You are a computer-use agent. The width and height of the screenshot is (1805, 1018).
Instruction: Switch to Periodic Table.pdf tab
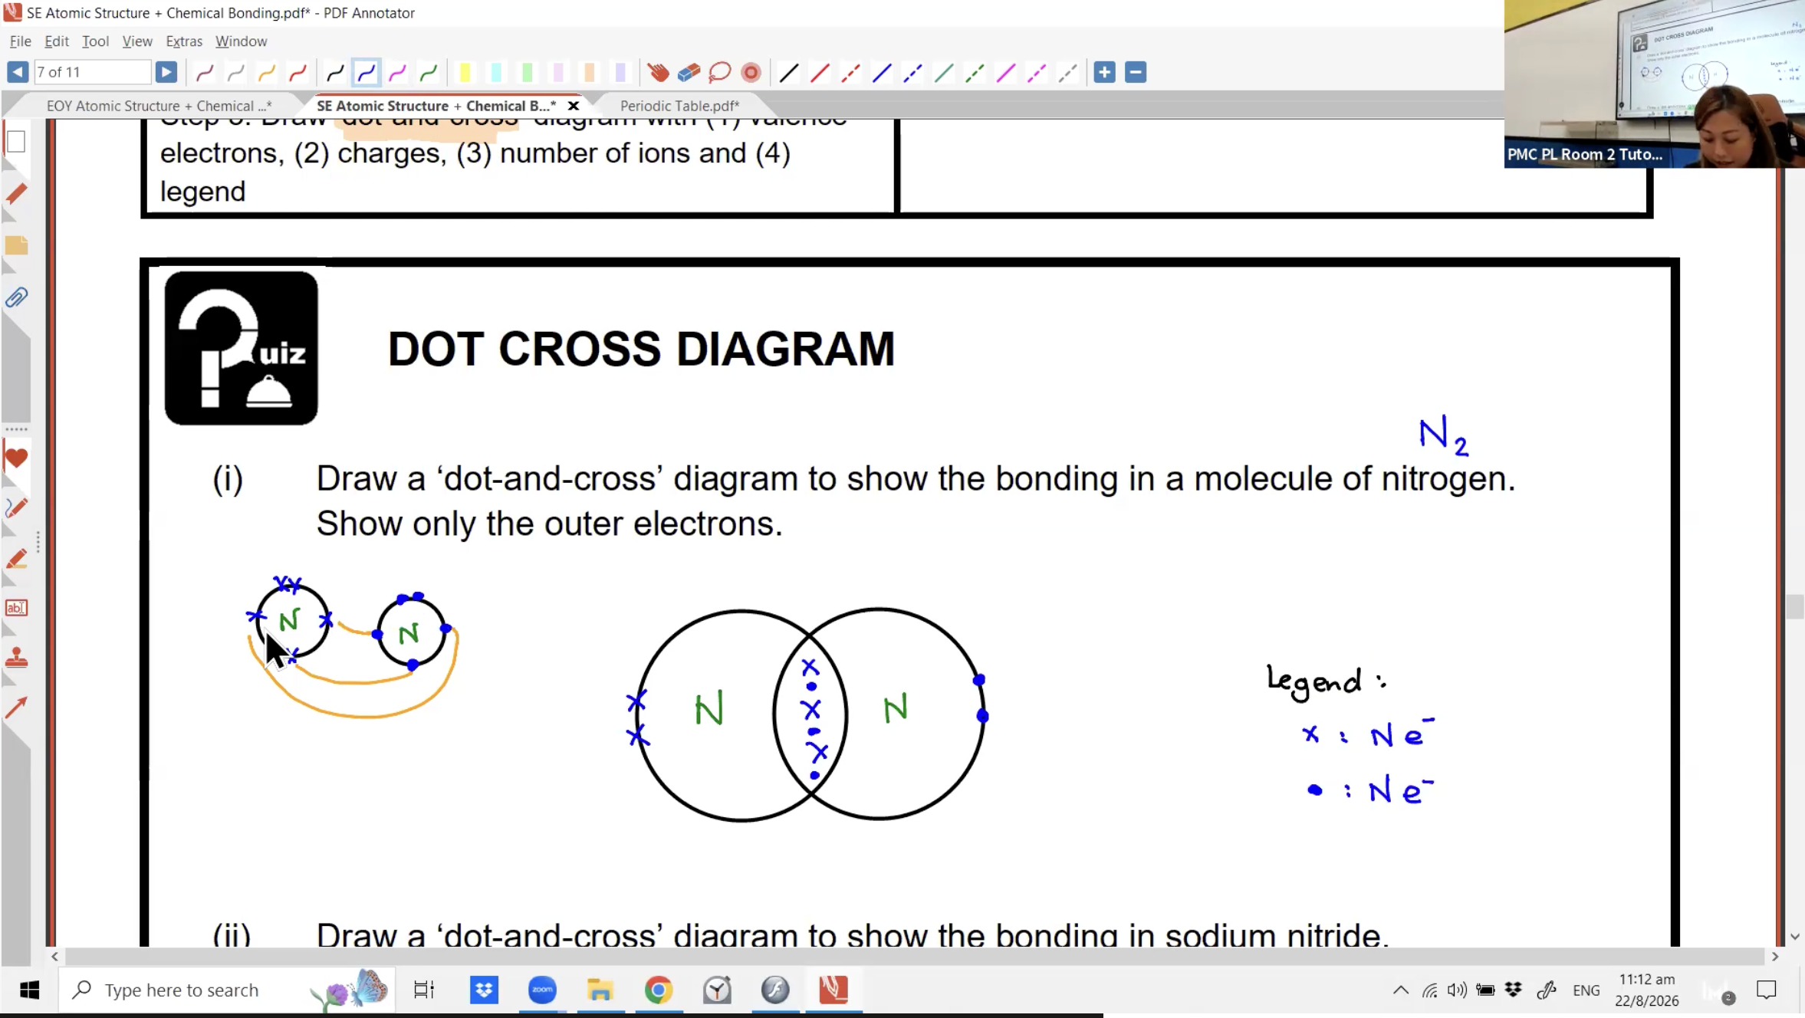pyautogui.click(x=679, y=106)
